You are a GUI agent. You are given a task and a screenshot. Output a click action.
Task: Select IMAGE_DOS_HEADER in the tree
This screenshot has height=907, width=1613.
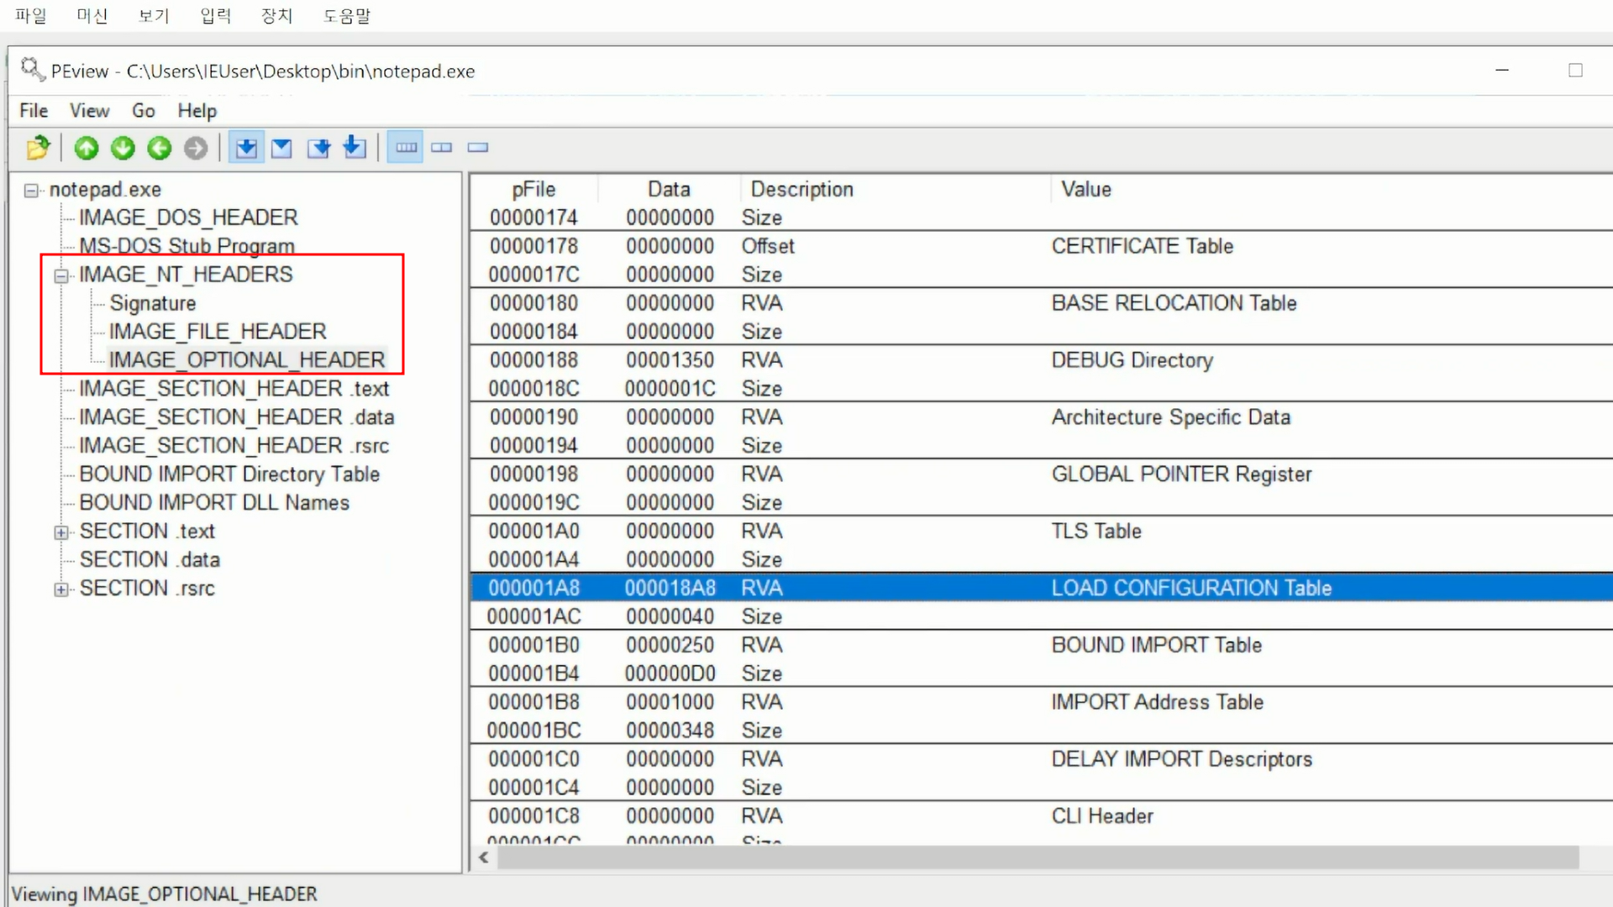coord(188,218)
